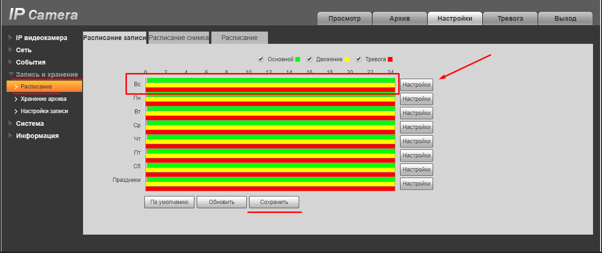This screenshot has width=602, height=253.
Task: Open Настройки for the Вт row
Action: click(x=417, y=113)
